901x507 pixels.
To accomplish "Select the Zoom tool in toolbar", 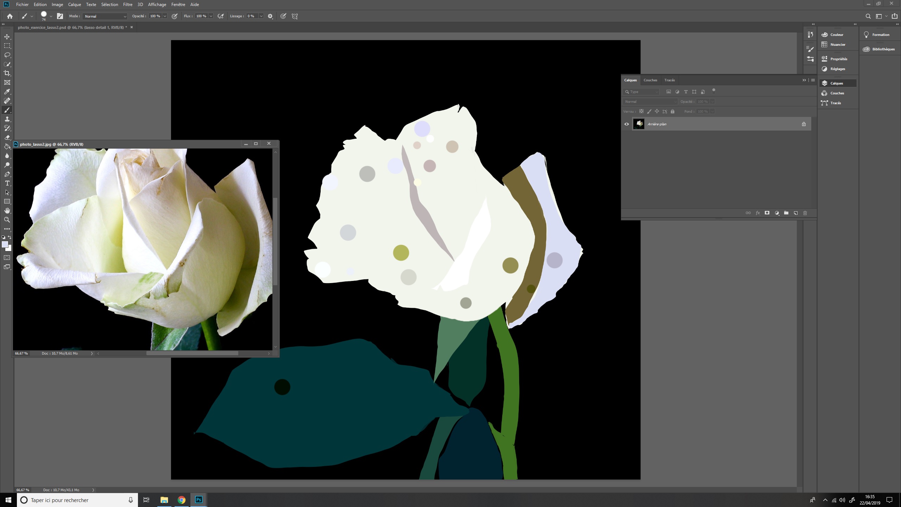I will (7, 220).
